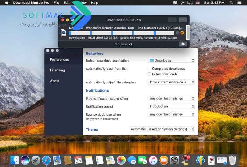Enable clearing Completed downloads automatically

pos(150,69)
